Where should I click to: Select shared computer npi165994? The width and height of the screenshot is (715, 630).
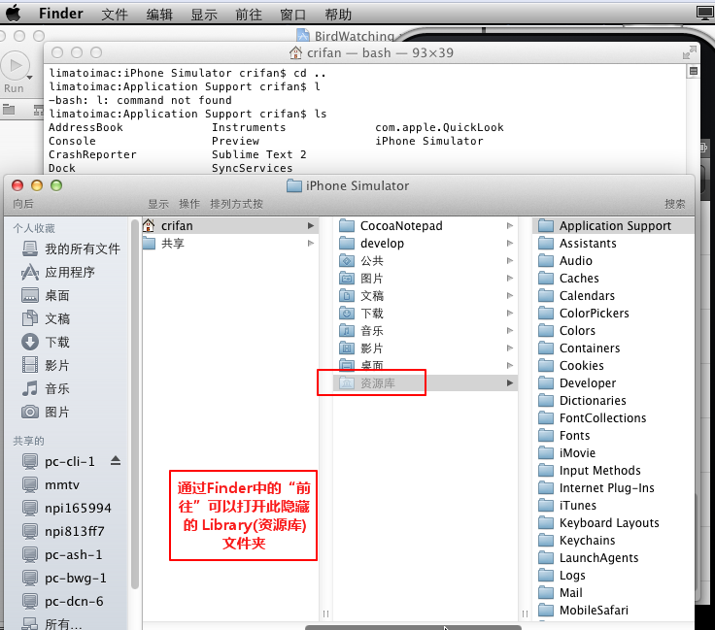(x=67, y=508)
